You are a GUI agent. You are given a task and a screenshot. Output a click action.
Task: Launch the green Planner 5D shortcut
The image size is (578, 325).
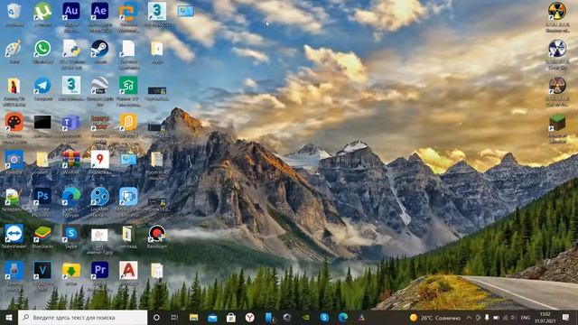point(128,86)
